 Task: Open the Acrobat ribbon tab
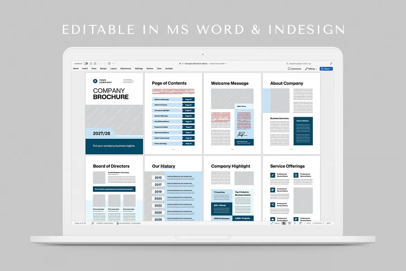(169, 69)
